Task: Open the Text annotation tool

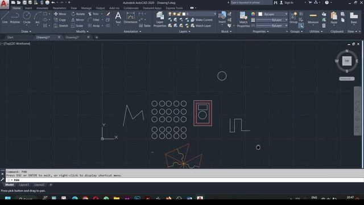Action: click(x=118, y=18)
